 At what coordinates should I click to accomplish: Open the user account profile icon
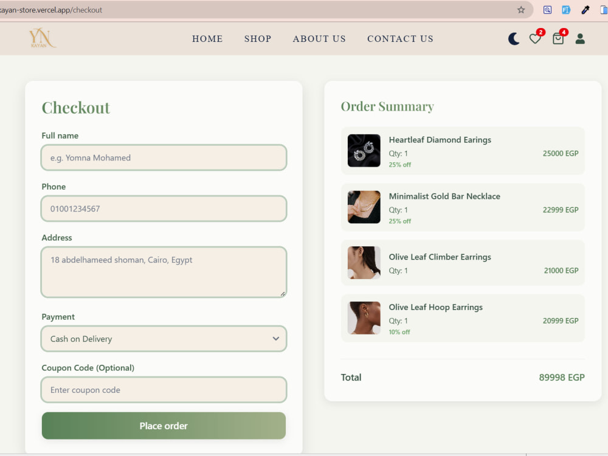pos(580,39)
